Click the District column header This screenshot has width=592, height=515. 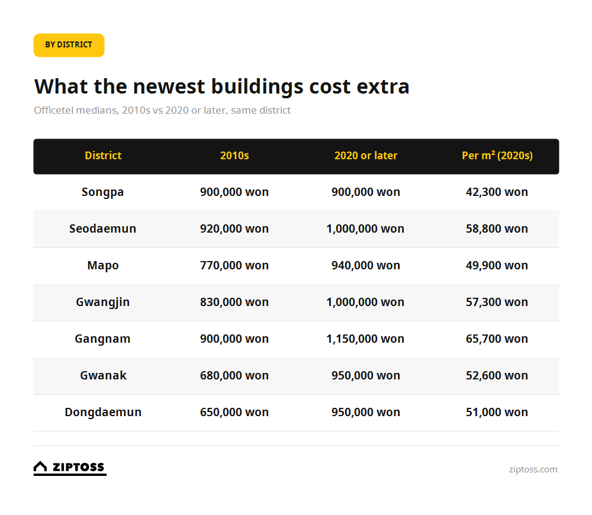coord(103,156)
